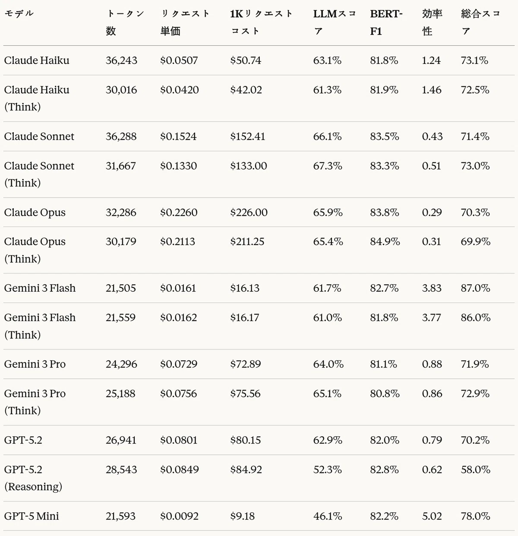Image resolution: width=518 pixels, height=536 pixels.
Task: Select the $226.00 cost cell
Action: [x=249, y=213]
